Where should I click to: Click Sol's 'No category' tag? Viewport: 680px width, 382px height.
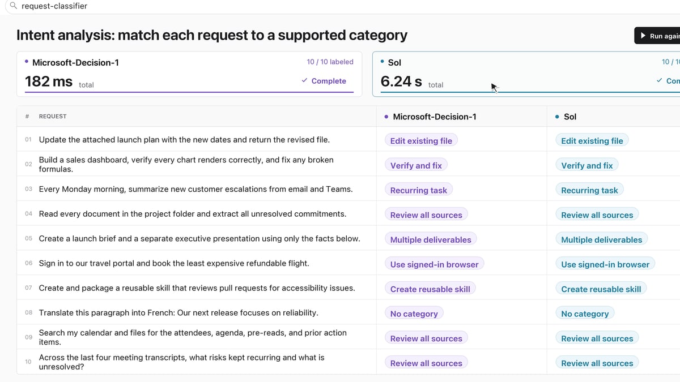click(585, 314)
